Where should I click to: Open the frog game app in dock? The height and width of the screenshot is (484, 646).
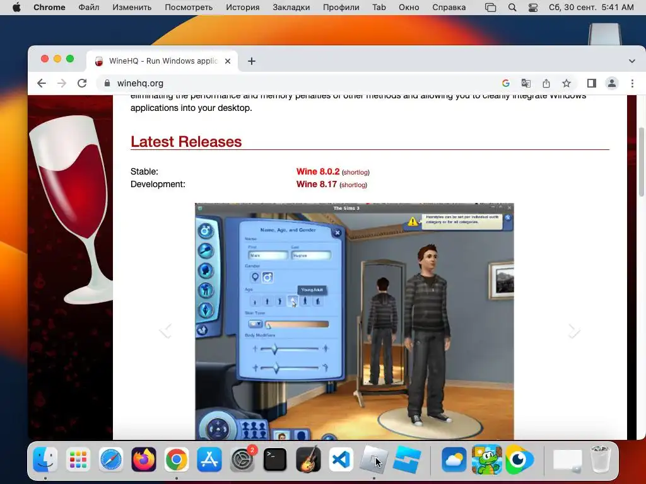487,459
